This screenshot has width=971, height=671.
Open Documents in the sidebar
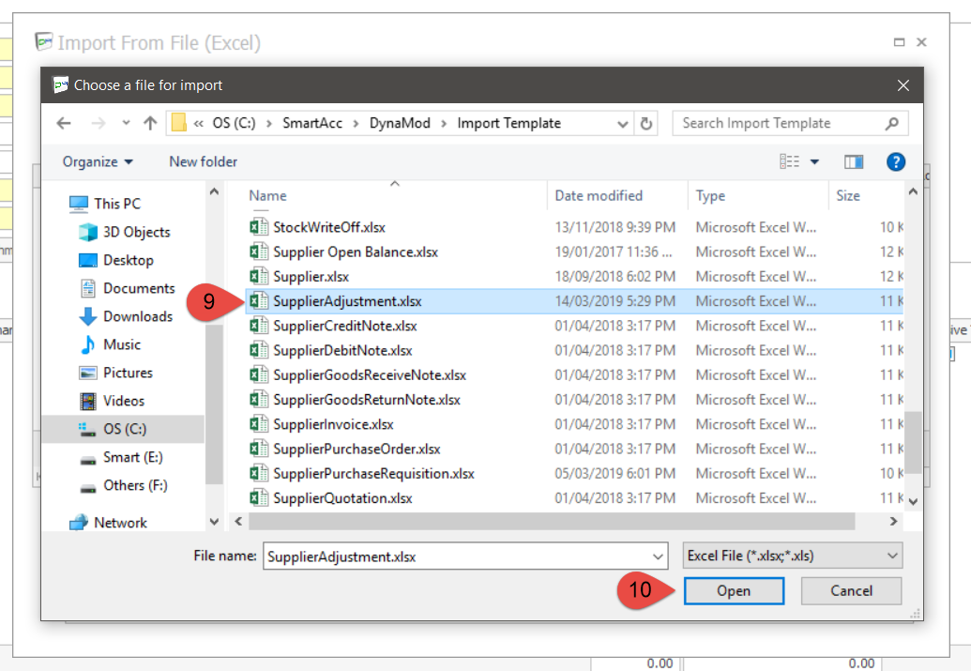(x=127, y=289)
